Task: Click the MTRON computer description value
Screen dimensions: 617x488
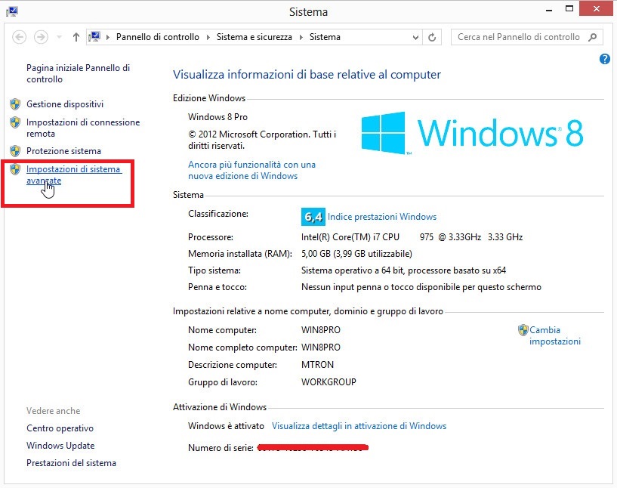Action: pyautogui.click(x=317, y=364)
